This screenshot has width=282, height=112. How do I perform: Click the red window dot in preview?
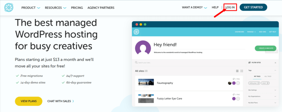coord(137,24)
